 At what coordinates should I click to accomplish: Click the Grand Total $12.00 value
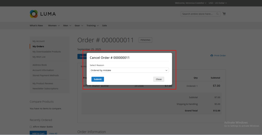(217, 111)
